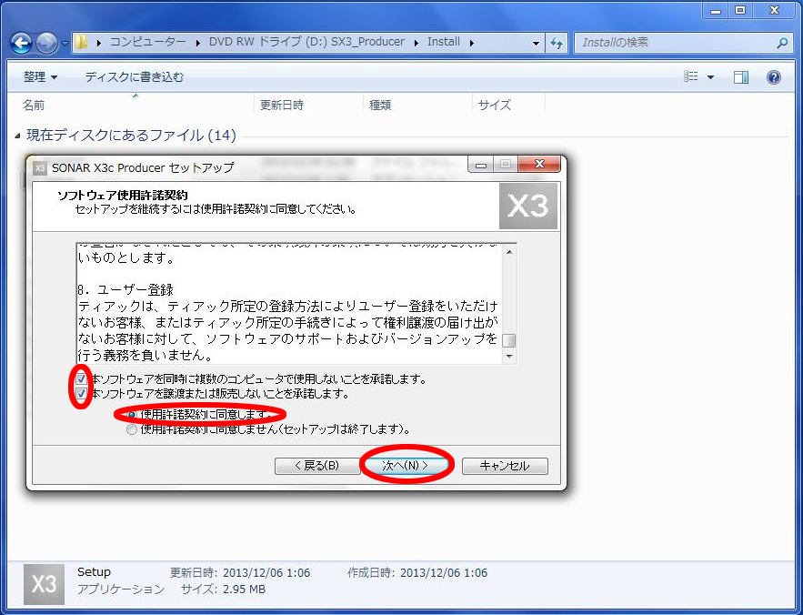
Task: Click change view icon in toolbar
Action: (691, 76)
